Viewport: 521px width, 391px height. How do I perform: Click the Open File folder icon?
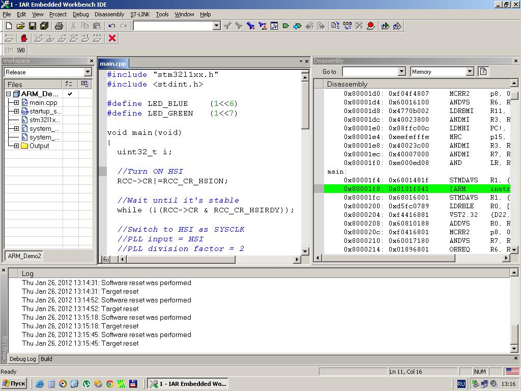tap(20, 25)
